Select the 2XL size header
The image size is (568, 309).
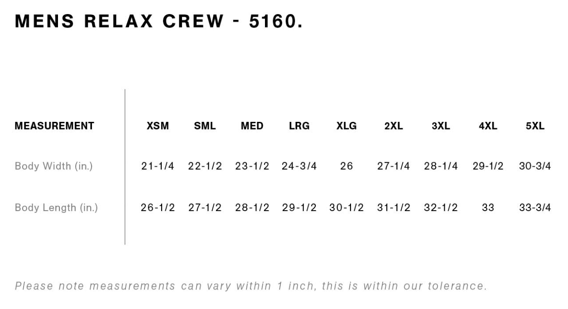click(x=394, y=126)
